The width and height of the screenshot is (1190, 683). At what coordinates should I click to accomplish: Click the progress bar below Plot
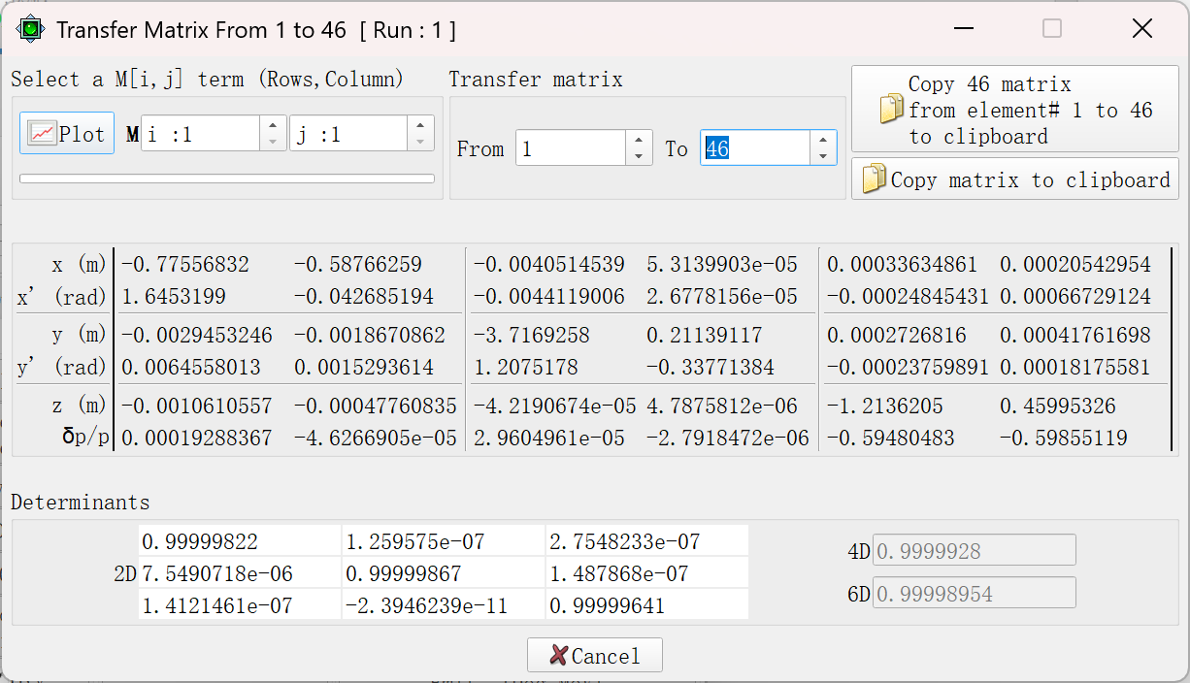click(227, 179)
